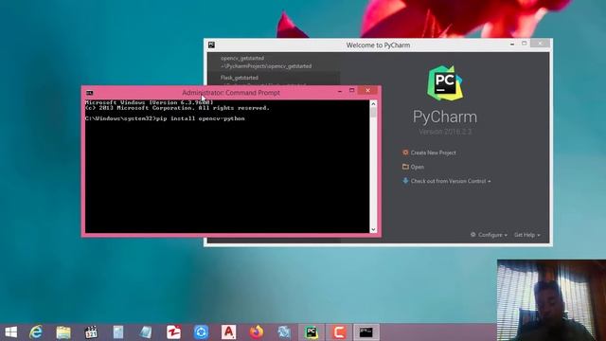The image size is (606, 341).
Task: Expand Check out from Version Control
Action: (x=446, y=181)
